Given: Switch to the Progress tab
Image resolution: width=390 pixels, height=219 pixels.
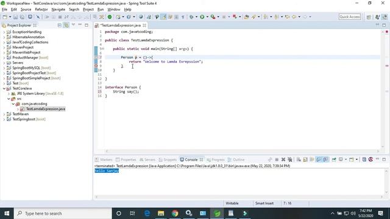Looking at the screenshot, I should point(216,159).
